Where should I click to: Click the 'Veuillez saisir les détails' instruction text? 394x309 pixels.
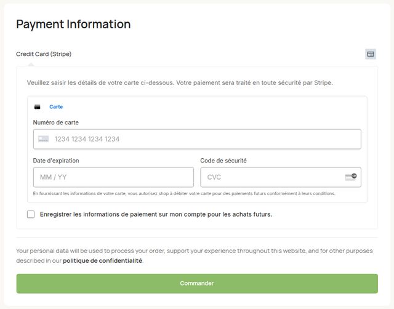[180, 82]
